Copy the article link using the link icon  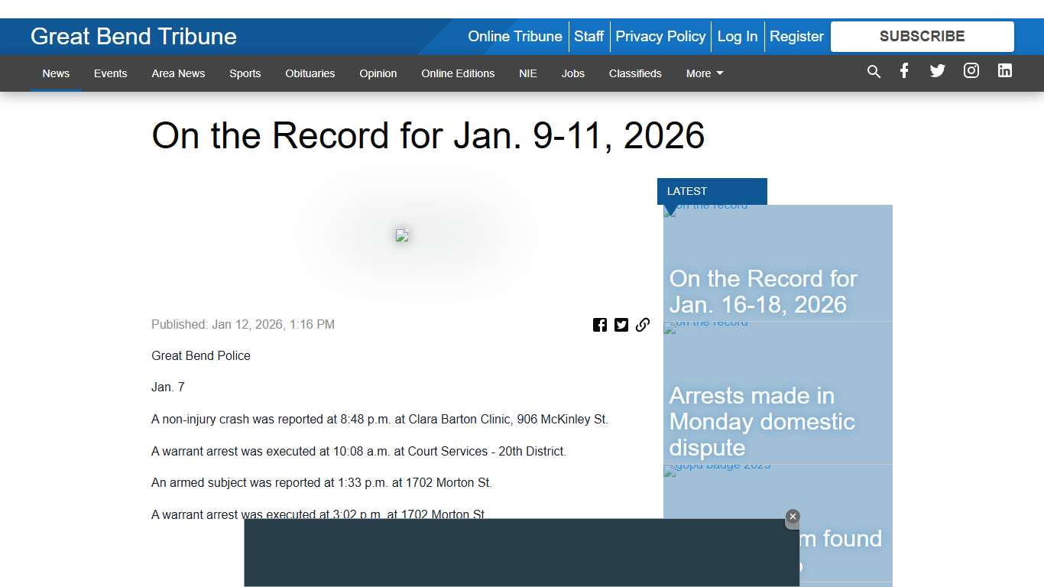[x=643, y=324]
